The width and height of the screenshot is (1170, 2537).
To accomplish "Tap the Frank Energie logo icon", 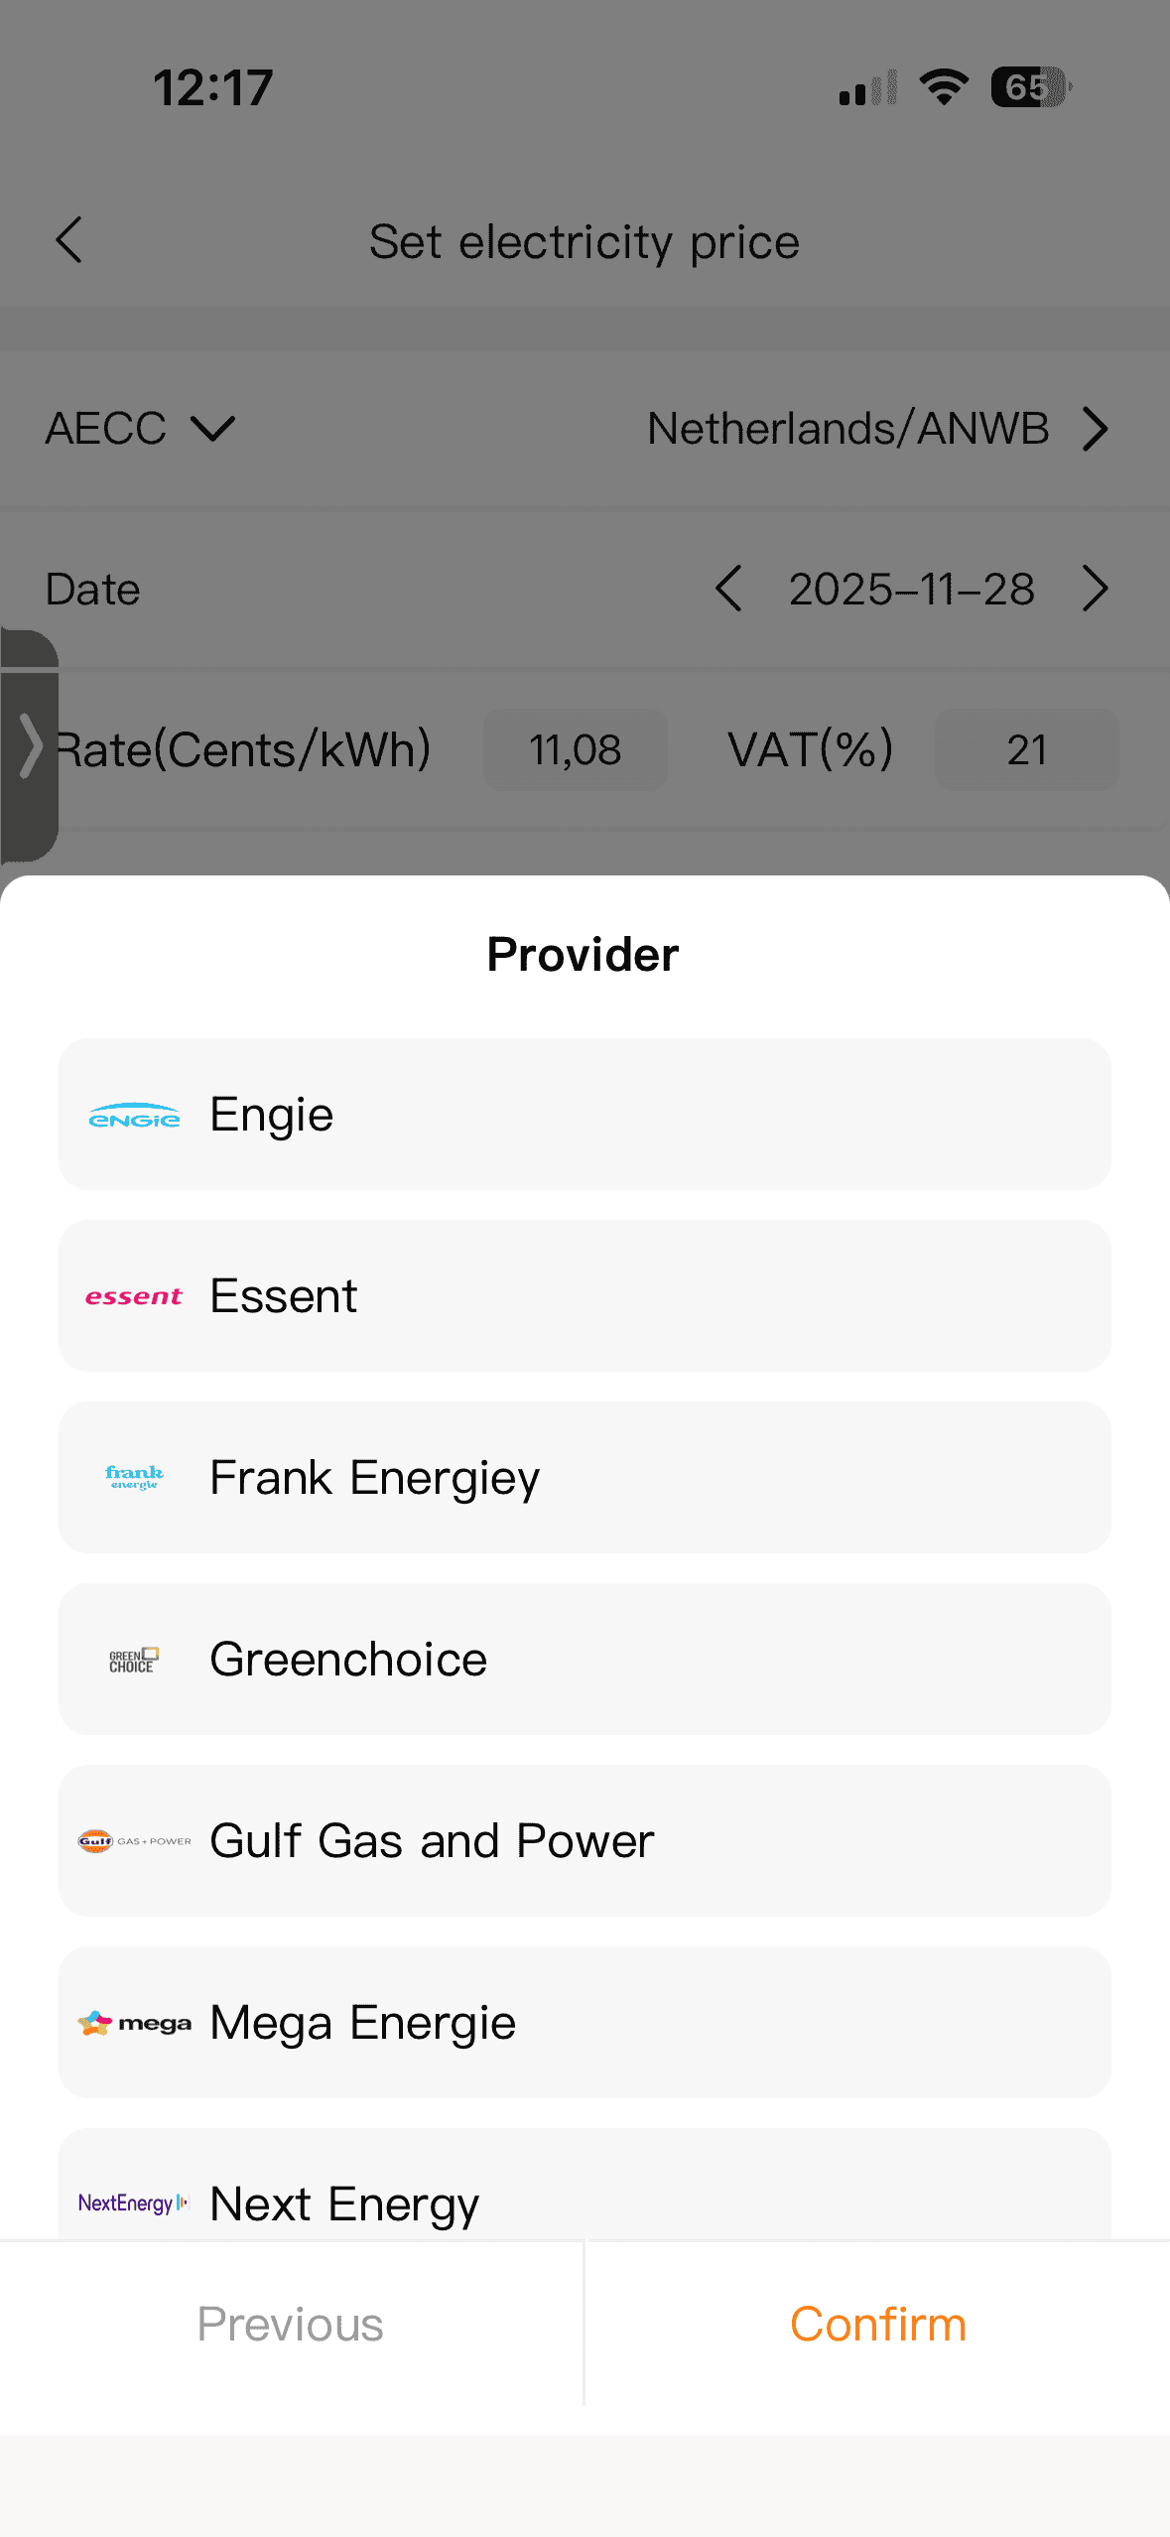I will (x=134, y=1478).
